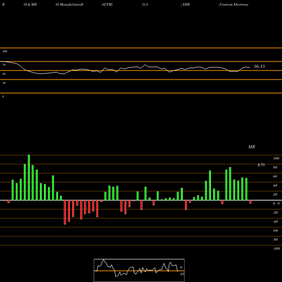The image size is (282, 282).
Task: Click the '0 0' zero-line label
Action: (x=276, y=204)
